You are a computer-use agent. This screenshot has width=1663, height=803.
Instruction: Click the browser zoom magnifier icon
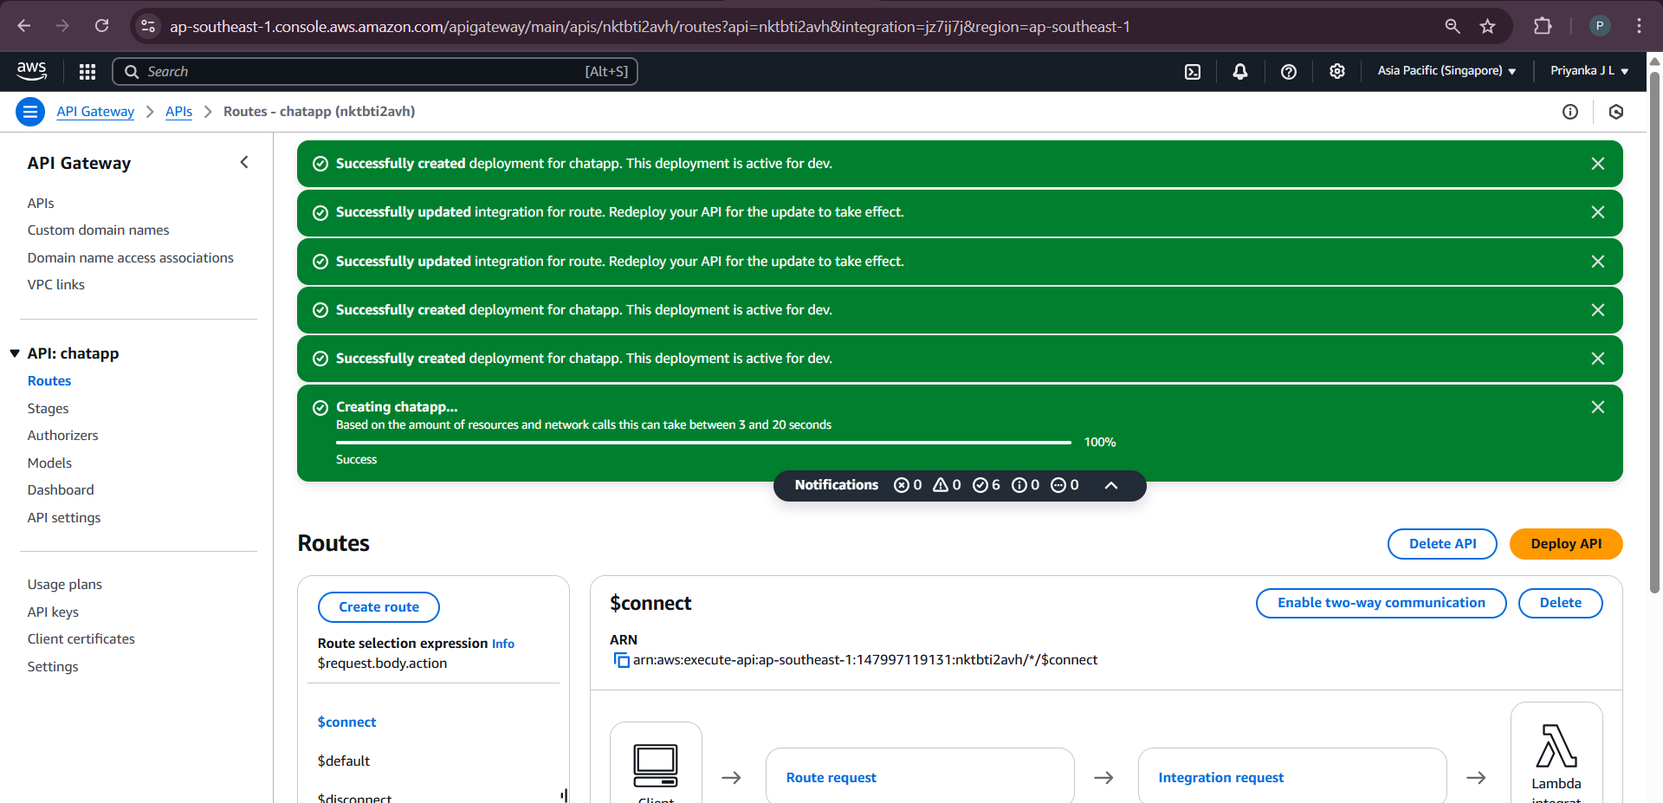point(1453,26)
